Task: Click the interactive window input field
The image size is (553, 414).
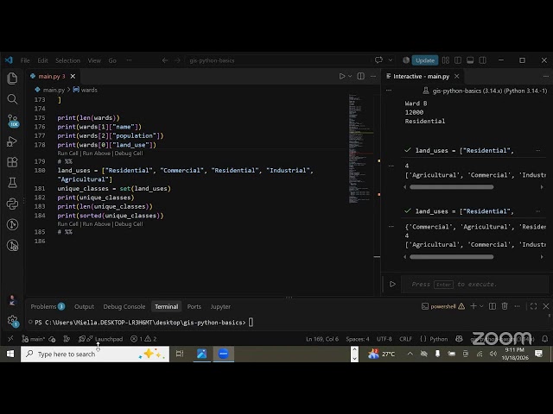Action: tap(474, 284)
